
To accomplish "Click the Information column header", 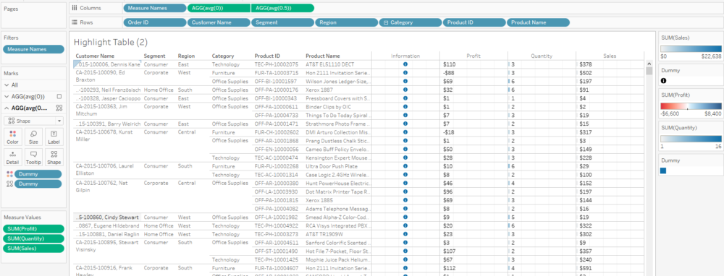I will click(x=405, y=56).
